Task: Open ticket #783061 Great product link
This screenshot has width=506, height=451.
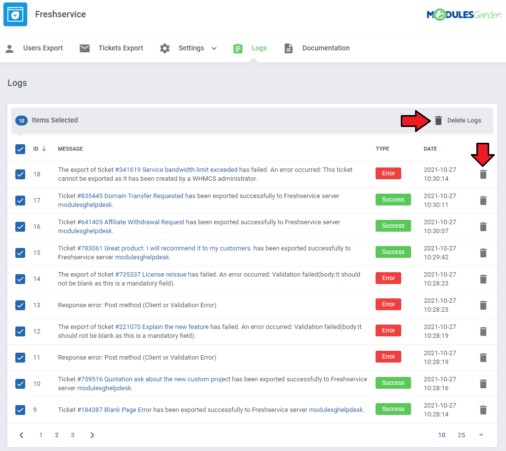Action: [164, 248]
